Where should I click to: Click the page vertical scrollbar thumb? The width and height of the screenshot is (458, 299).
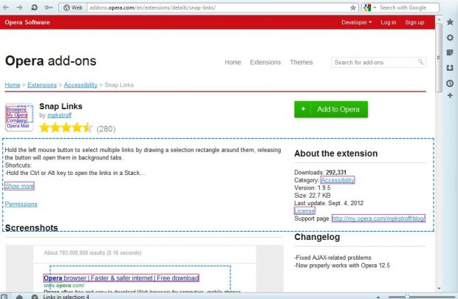(439, 58)
